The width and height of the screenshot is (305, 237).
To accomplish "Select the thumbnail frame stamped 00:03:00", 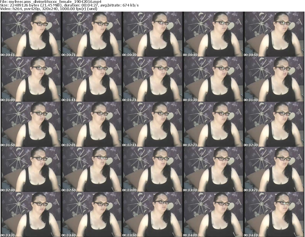I will (x=152, y=170).
